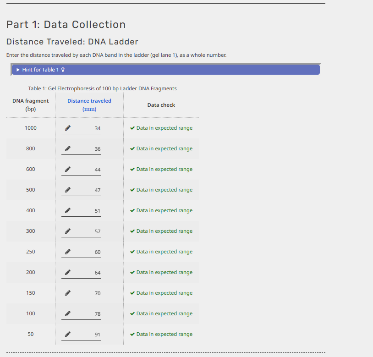Viewport: 373px width, 357px height.
Task: Expand the Hint for Table 1 section
Action: (40, 69)
